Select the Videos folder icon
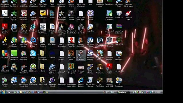 coord(52,15)
